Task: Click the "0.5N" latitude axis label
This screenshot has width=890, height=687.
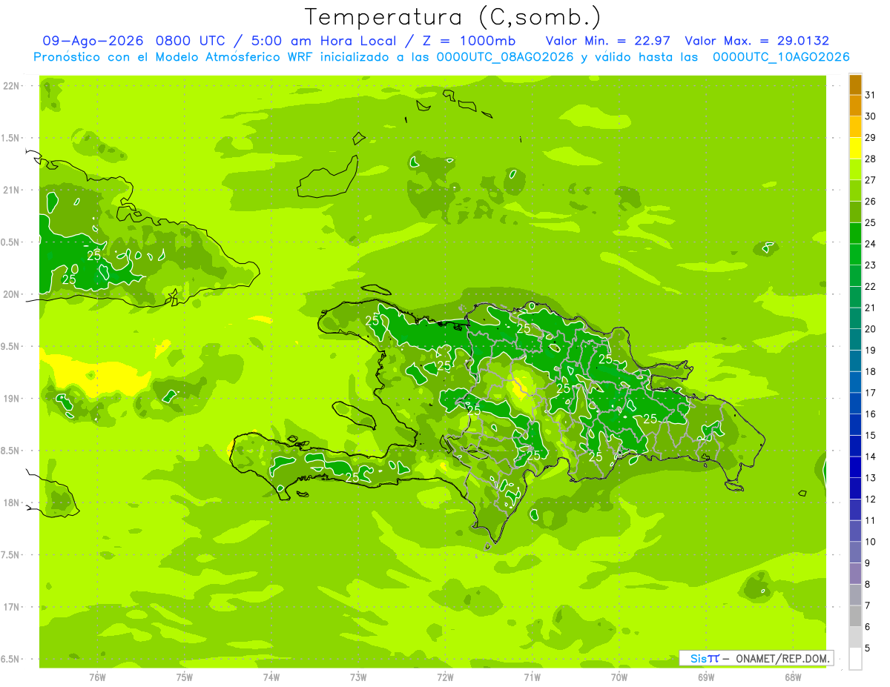Action: coord(11,242)
